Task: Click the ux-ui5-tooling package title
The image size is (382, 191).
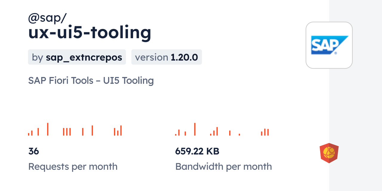Action: click(x=90, y=32)
